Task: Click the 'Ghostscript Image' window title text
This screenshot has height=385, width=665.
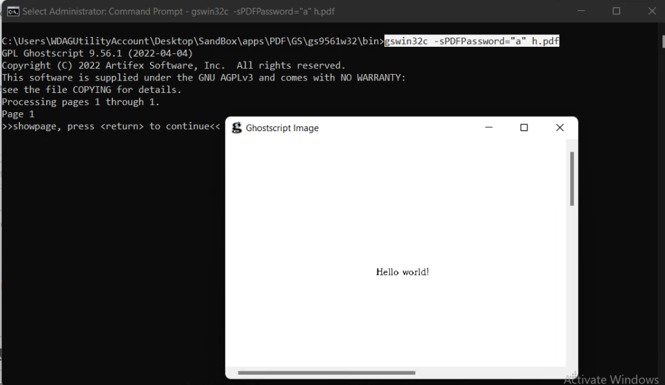Action: point(282,128)
